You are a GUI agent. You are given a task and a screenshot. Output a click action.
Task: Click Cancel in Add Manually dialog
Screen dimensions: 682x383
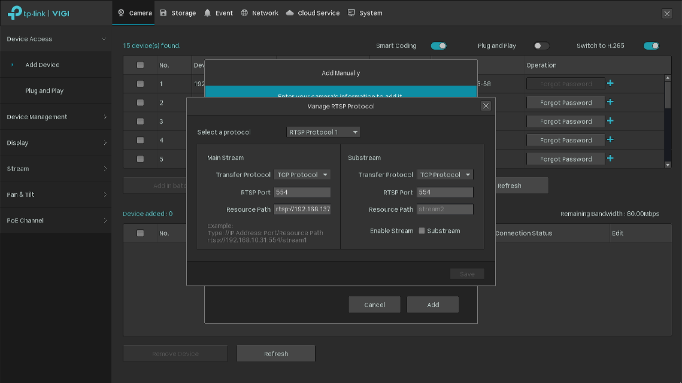point(374,305)
